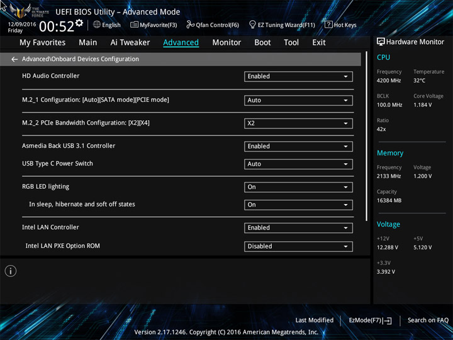Click the M.2_1 Configuration label

pos(96,100)
